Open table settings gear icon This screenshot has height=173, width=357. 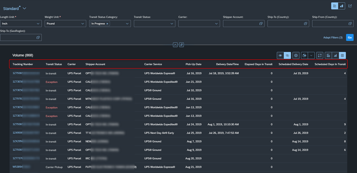pos(296,55)
